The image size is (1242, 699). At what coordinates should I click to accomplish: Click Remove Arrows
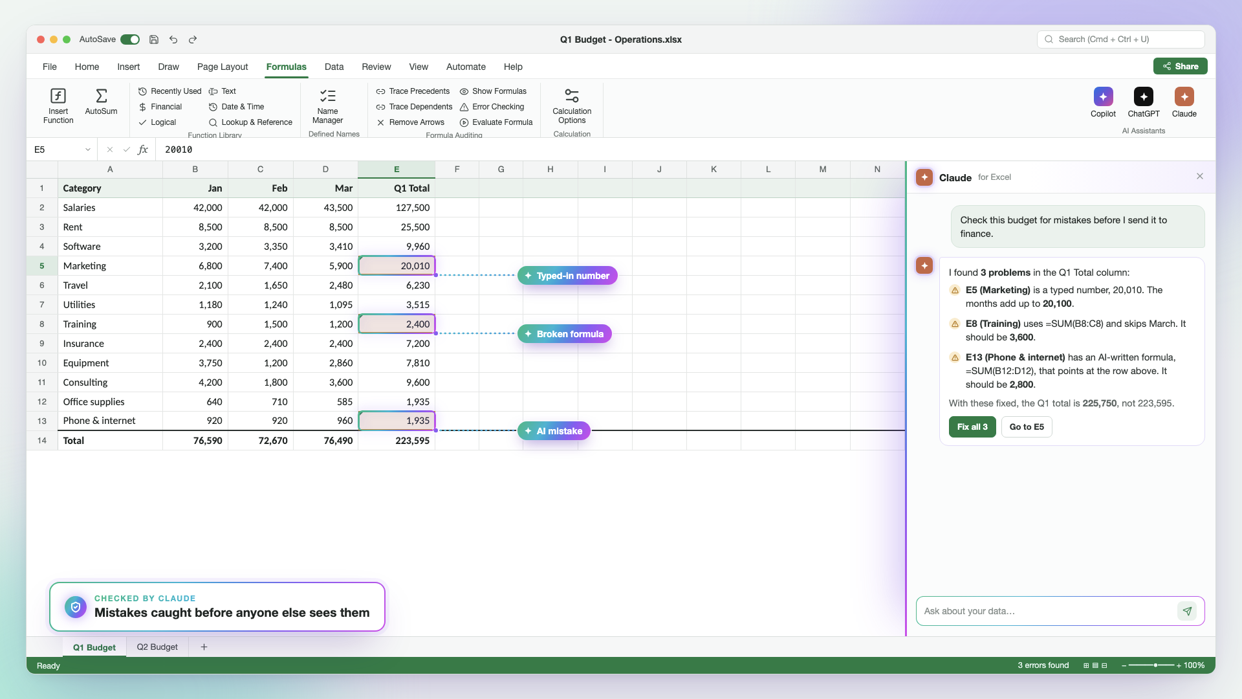[410, 122]
